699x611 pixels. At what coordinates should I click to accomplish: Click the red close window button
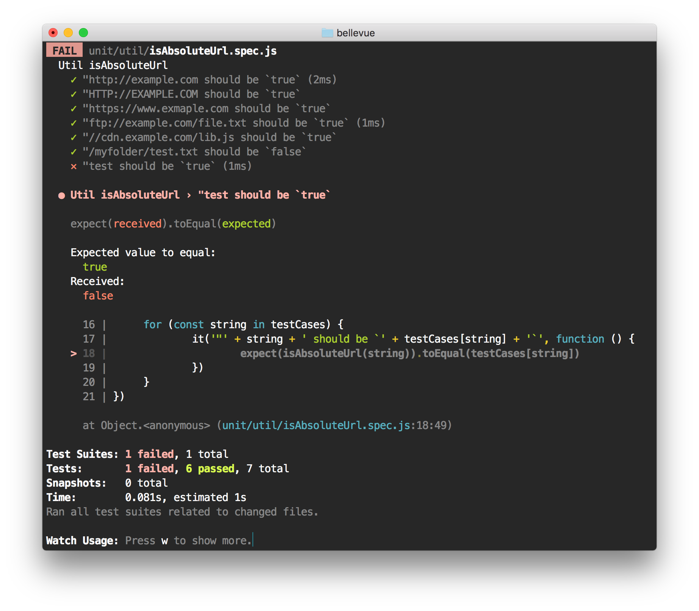pyautogui.click(x=53, y=33)
